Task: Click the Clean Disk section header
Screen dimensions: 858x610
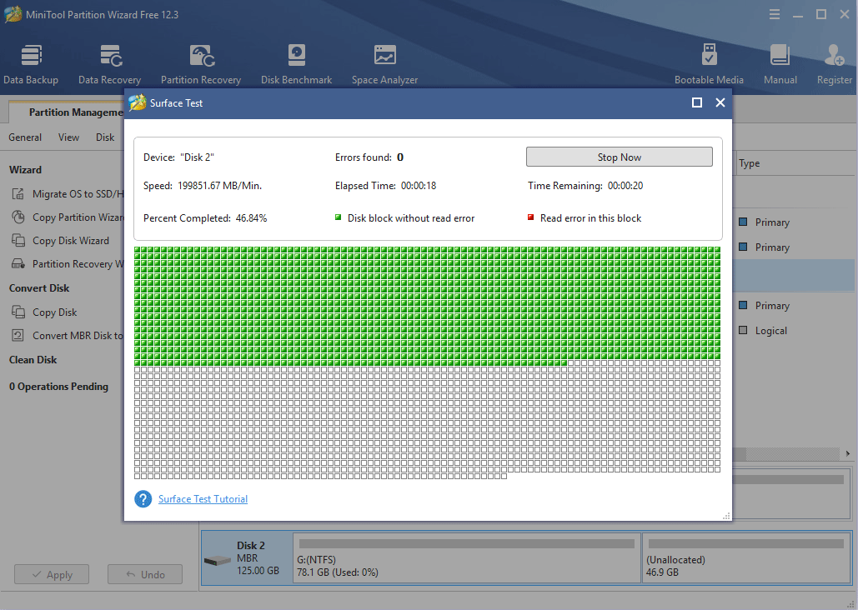Action: coord(33,360)
